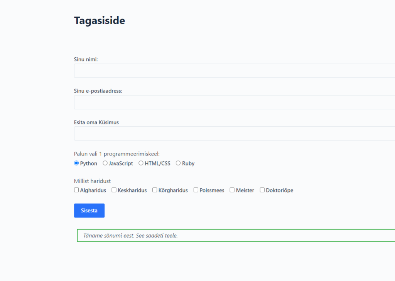Select the HTML/CSS radio option

pyautogui.click(x=141, y=163)
